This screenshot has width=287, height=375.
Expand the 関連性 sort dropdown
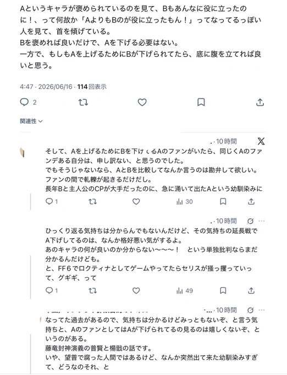point(31,121)
